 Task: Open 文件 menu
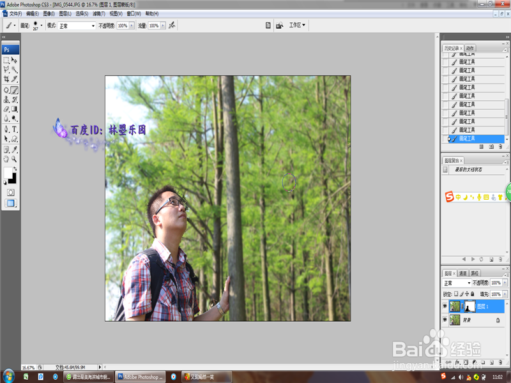pyautogui.click(x=15, y=13)
